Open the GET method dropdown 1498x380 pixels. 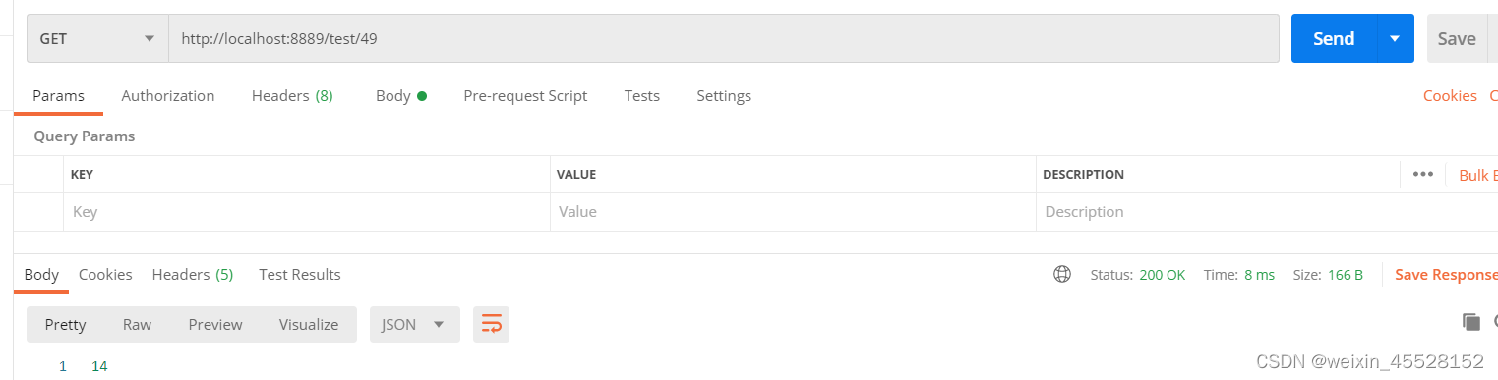97,38
